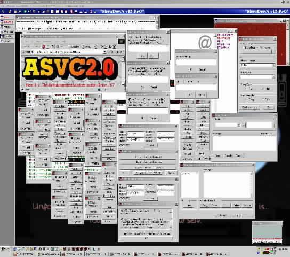Screen dimensions: 290x257
Task: Click the first icon on the ShowDowN toolbar
Action: coord(3,11)
